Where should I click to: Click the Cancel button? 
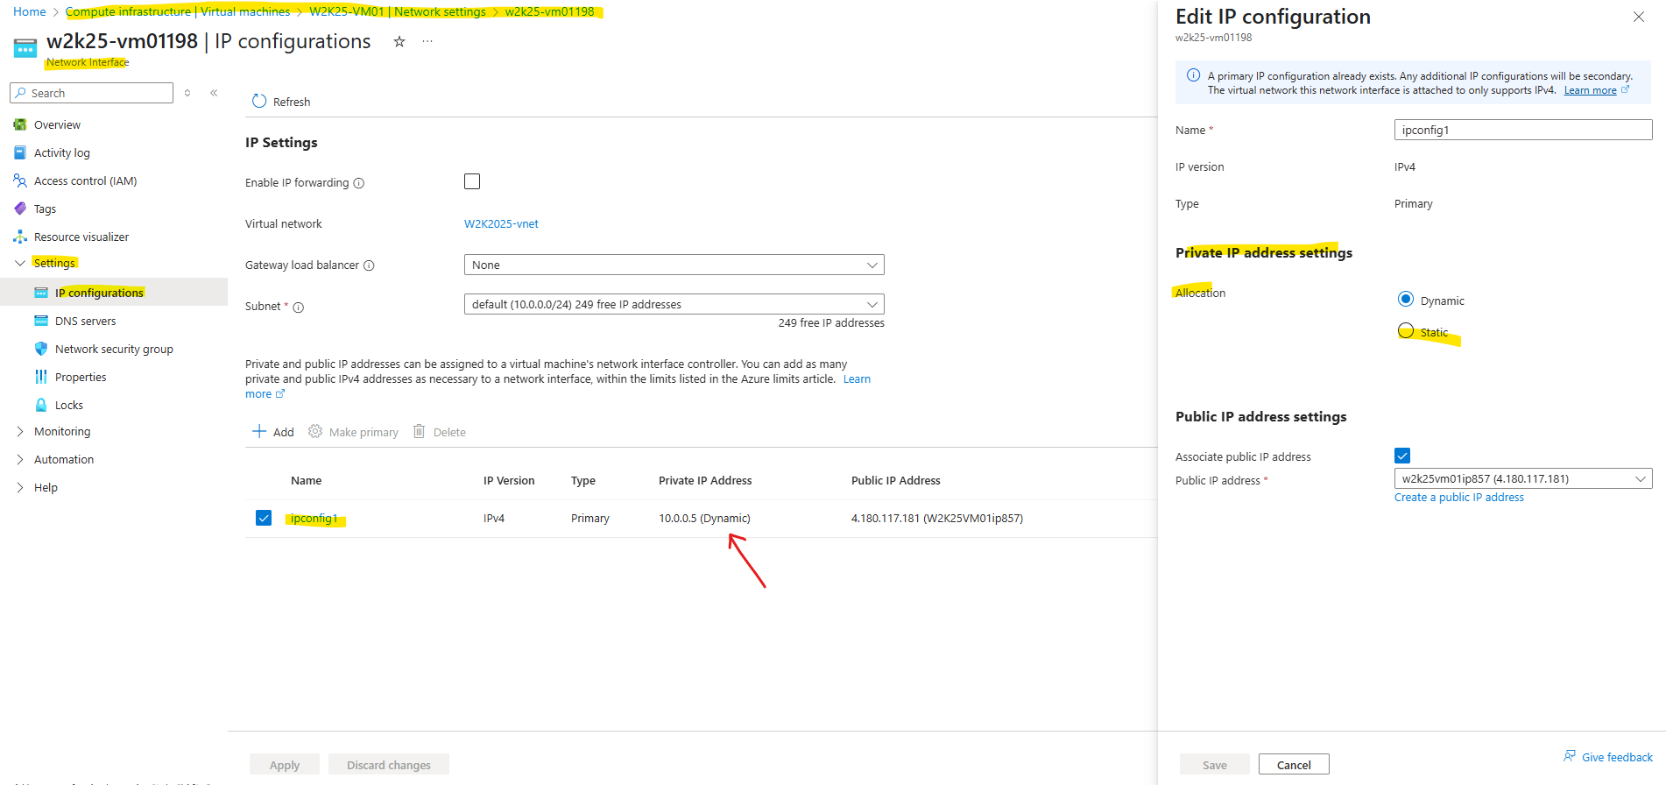click(1294, 764)
